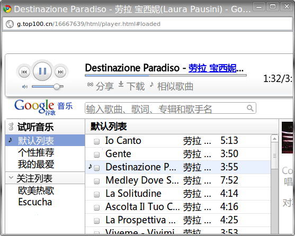This screenshot has width=295, height=236.
Task: Check the Destinazione P... checkbox
Action: [x=97, y=168]
